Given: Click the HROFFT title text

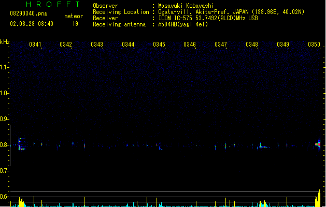Looking at the screenshot, I should [53, 4].
